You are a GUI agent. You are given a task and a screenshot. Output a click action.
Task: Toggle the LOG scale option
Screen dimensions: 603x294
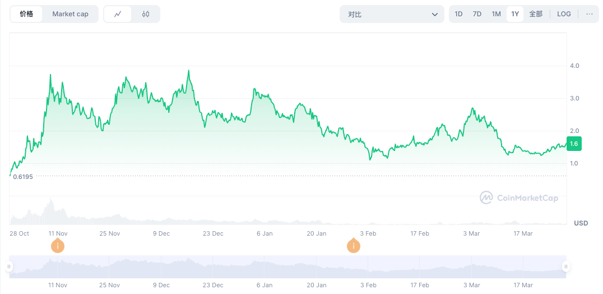point(564,14)
